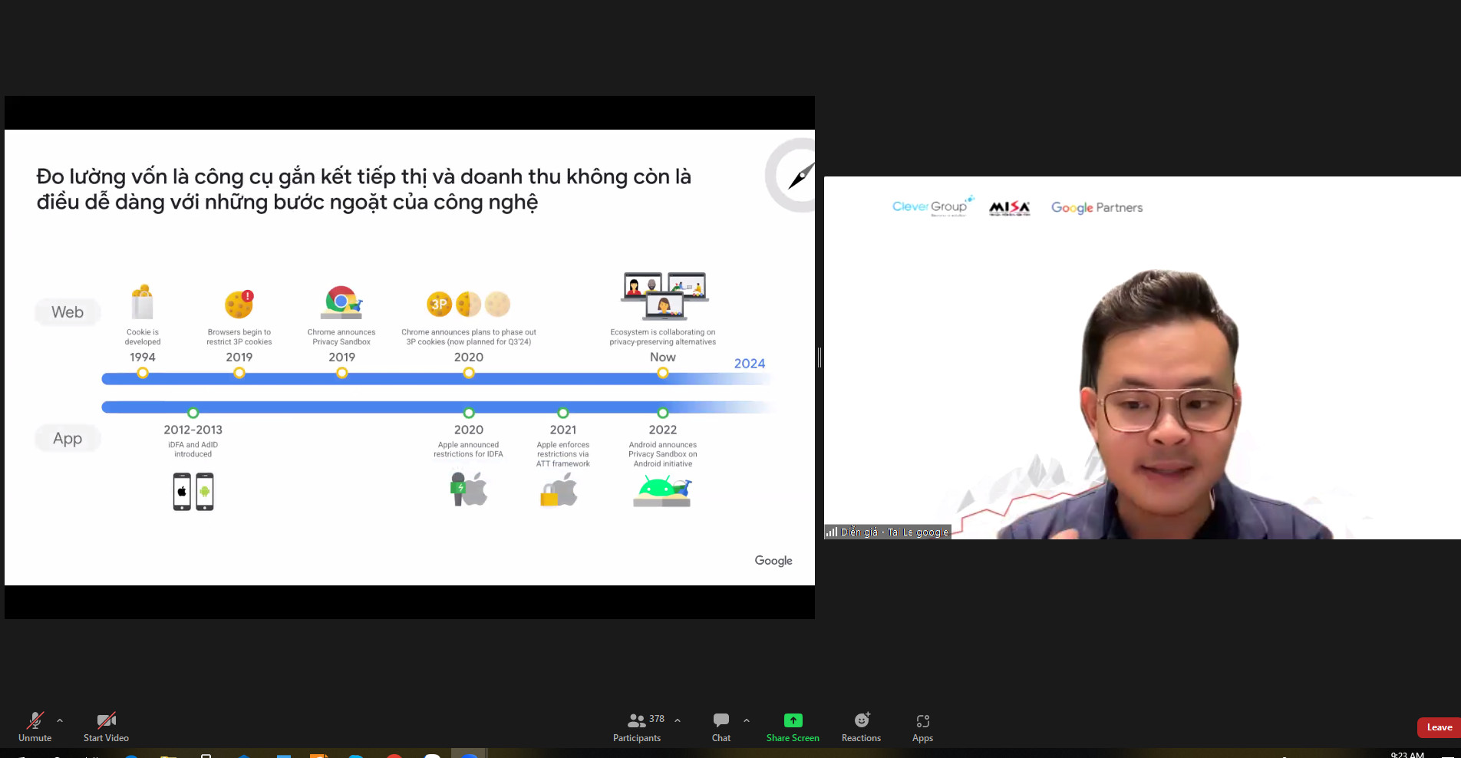This screenshot has height=758, width=1461.
Task: Open the Participants panel
Action: point(636,726)
